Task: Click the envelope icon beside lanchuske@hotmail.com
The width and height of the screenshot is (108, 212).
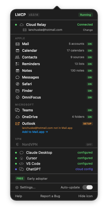Action: 25,30
